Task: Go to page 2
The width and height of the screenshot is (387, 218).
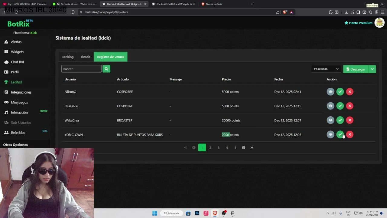Action: (x=210, y=147)
